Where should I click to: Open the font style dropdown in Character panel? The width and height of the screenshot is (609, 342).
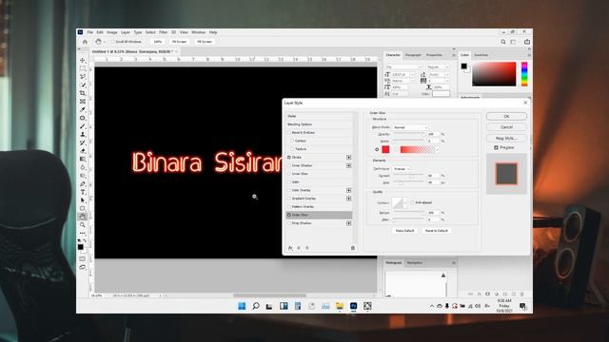(x=438, y=67)
